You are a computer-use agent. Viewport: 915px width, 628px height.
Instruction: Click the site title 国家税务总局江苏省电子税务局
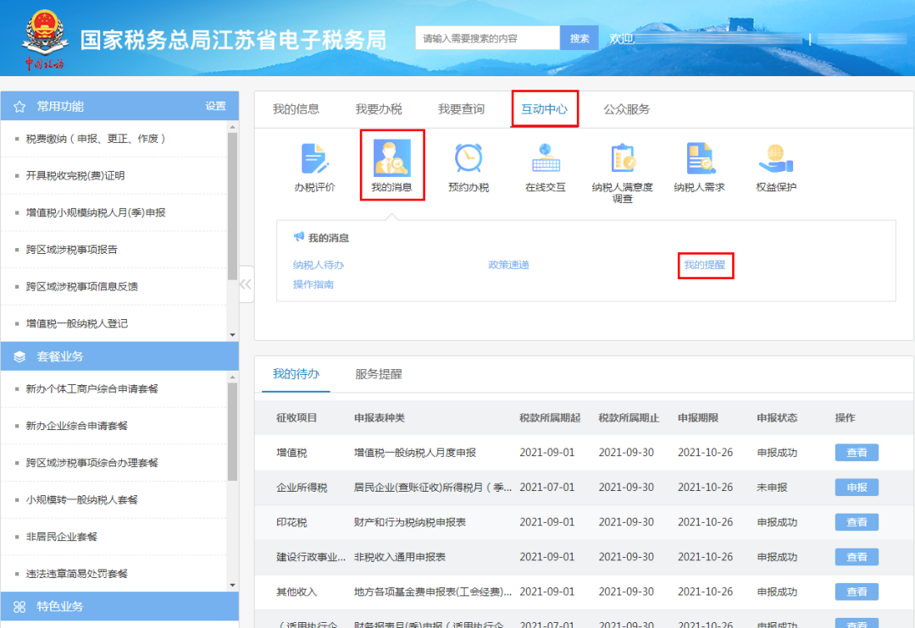pyautogui.click(x=234, y=40)
